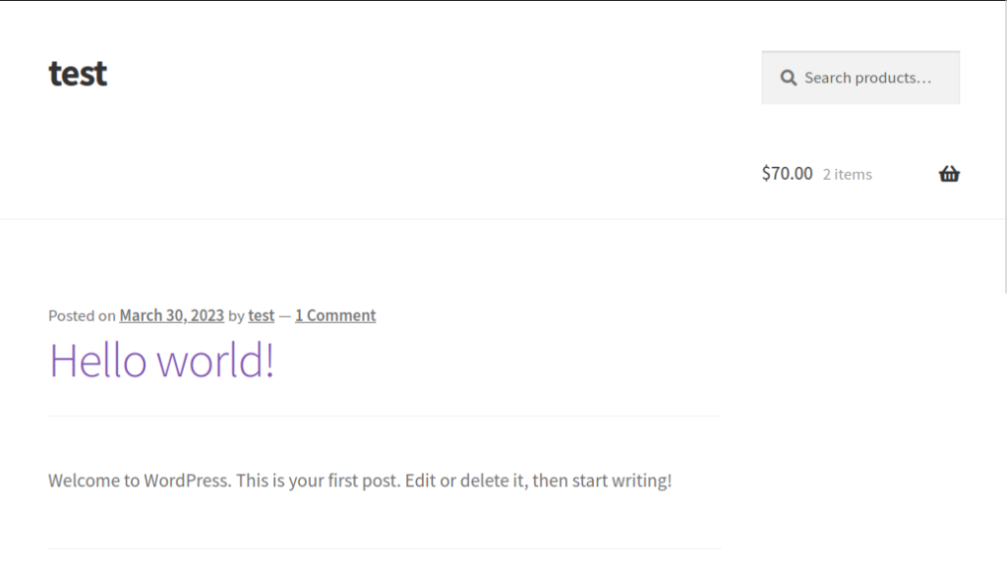Jump to the 1 Comment link
The image size is (1007, 561).
click(335, 315)
